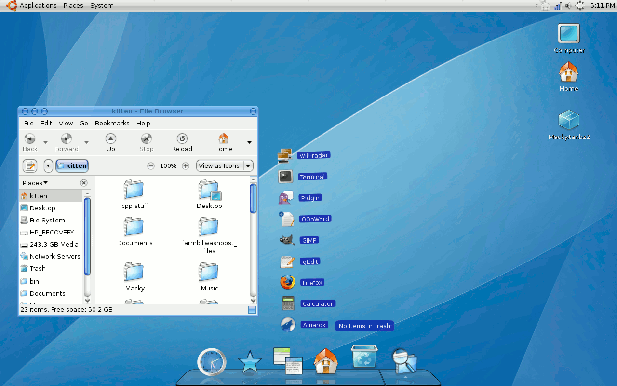The image size is (617, 386).
Task: Go Up one folder level
Action: 111,143
